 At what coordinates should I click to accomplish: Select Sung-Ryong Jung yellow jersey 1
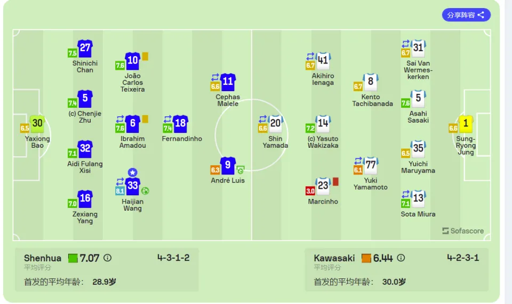(x=466, y=124)
